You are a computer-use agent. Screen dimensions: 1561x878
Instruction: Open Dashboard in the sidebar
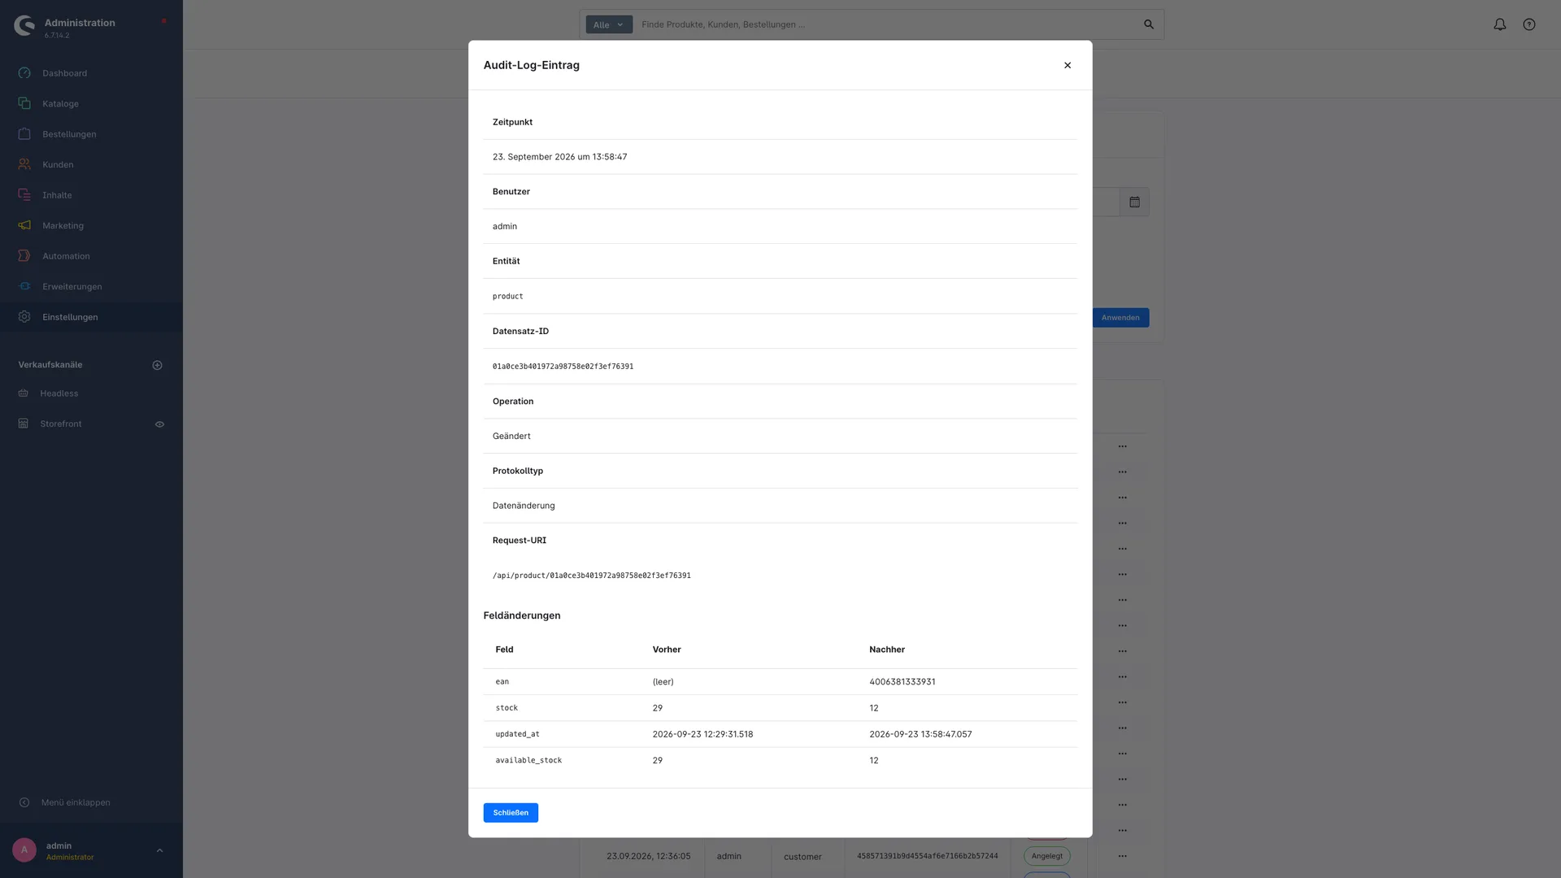64,73
